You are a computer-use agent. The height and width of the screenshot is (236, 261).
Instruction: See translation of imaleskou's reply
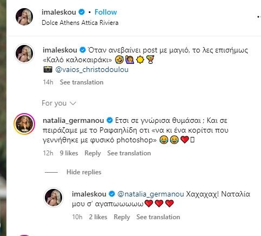(x=158, y=217)
